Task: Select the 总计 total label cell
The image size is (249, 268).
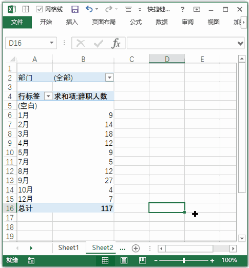Action: coord(35,208)
